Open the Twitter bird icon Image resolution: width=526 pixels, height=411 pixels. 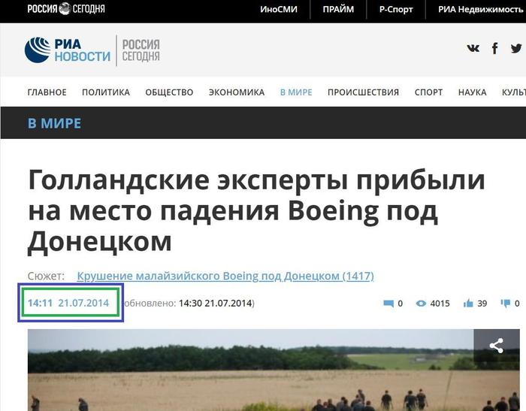point(516,49)
